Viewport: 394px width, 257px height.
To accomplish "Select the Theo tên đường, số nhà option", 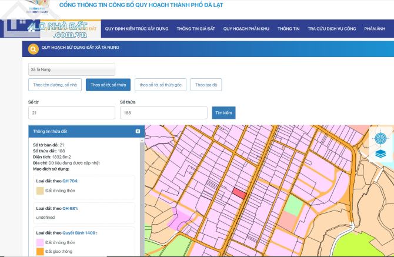I will [55, 85].
